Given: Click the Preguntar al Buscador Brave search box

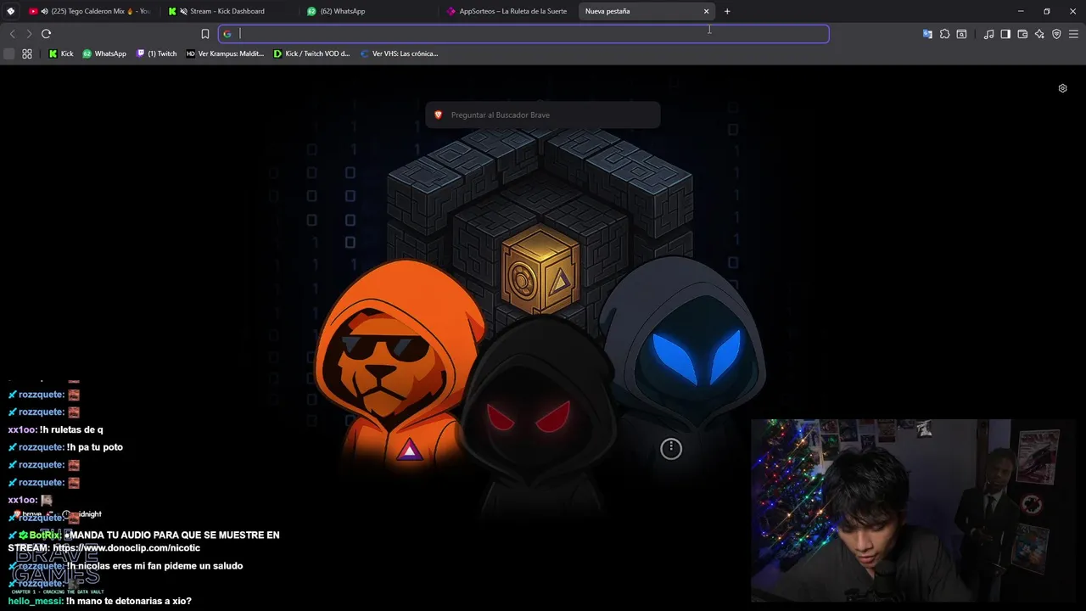Looking at the screenshot, I should (543, 115).
